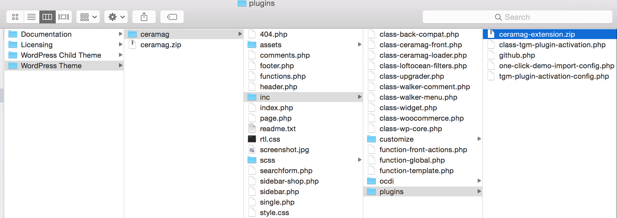The width and height of the screenshot is (617, 218).
Task: Switch to cover flow view
Action: coord(64,17)
